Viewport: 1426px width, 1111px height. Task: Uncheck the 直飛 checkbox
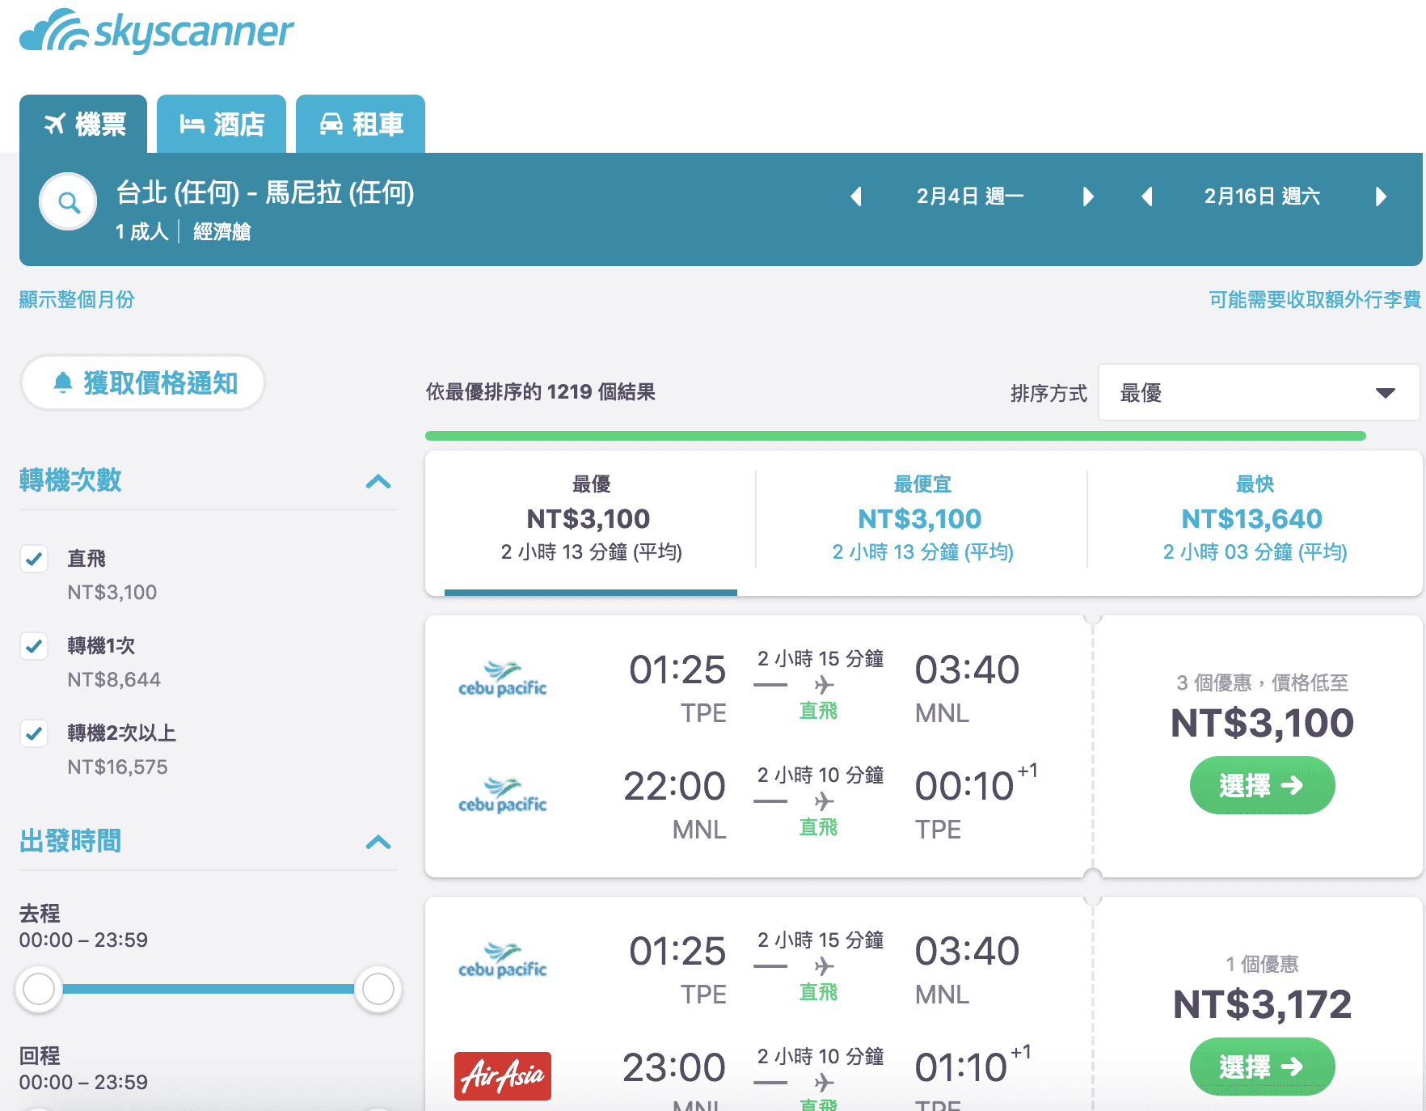pos(34,559)
